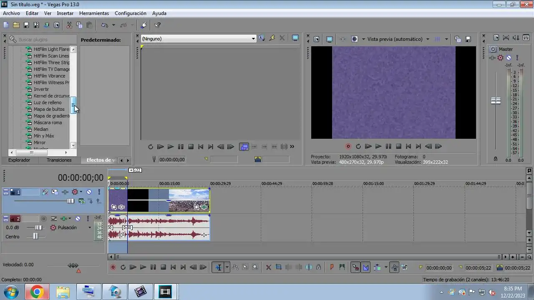Toggle Ignore Event Grouping button
534x300 pixels.
pyautogui.click(x=404, y=267)
